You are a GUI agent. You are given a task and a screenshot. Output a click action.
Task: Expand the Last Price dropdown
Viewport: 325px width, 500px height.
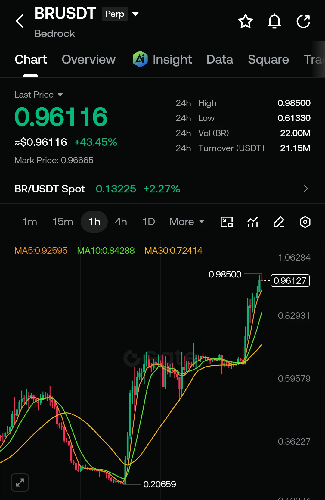60,95
